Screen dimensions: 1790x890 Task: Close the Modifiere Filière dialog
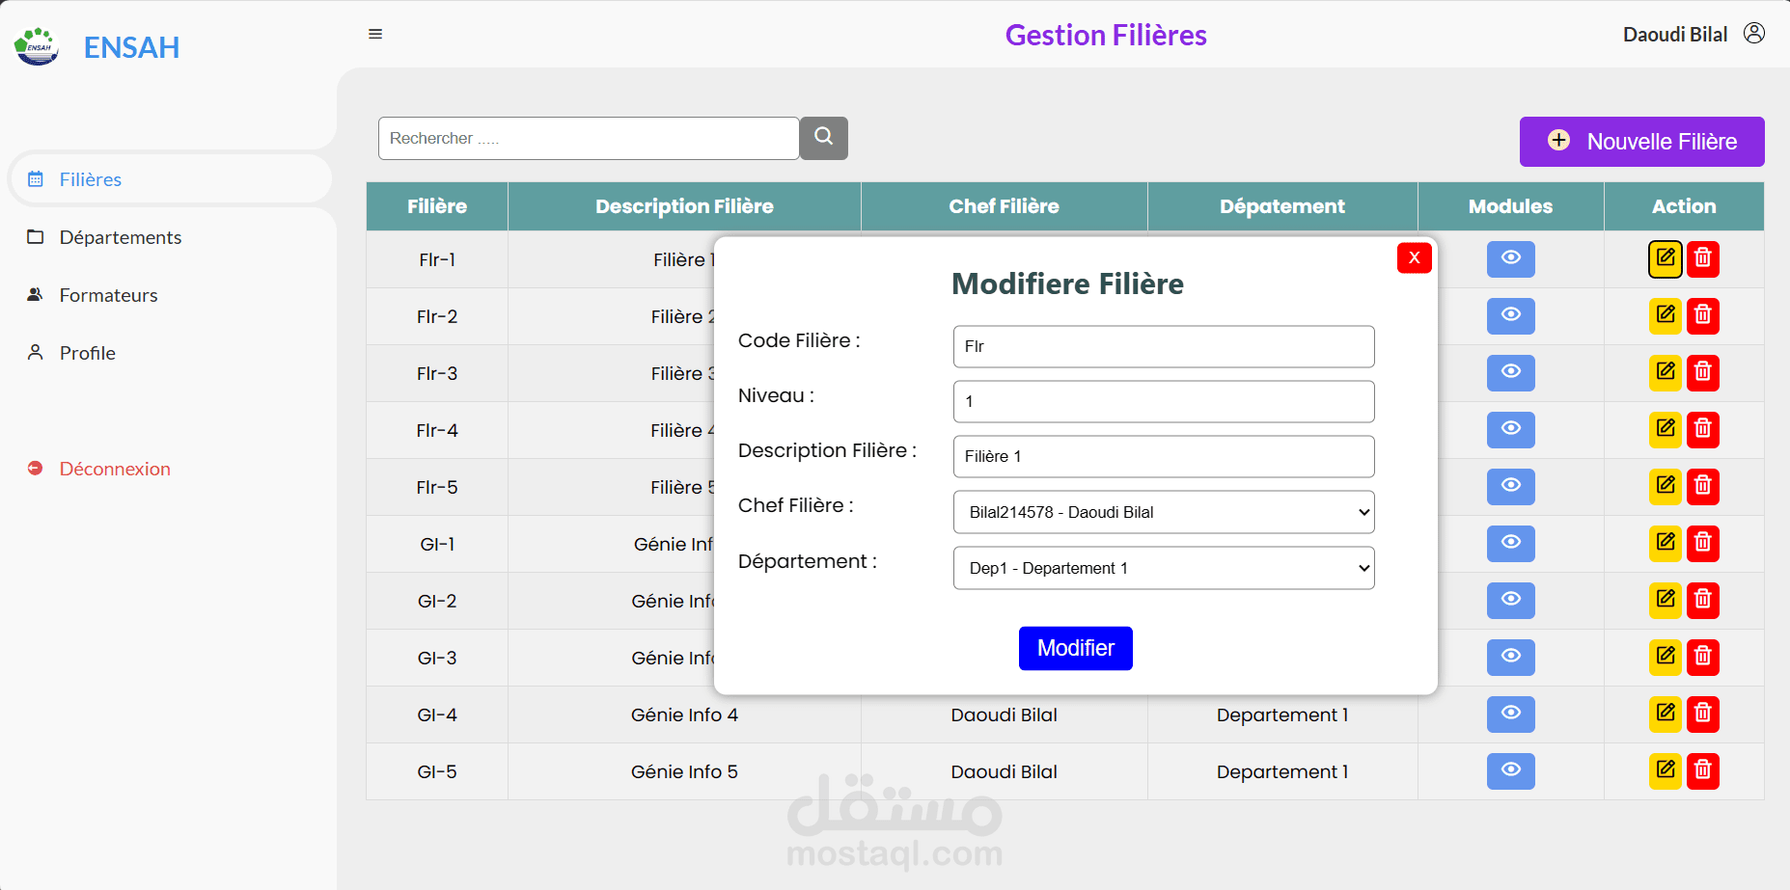tap(1414, 257)
